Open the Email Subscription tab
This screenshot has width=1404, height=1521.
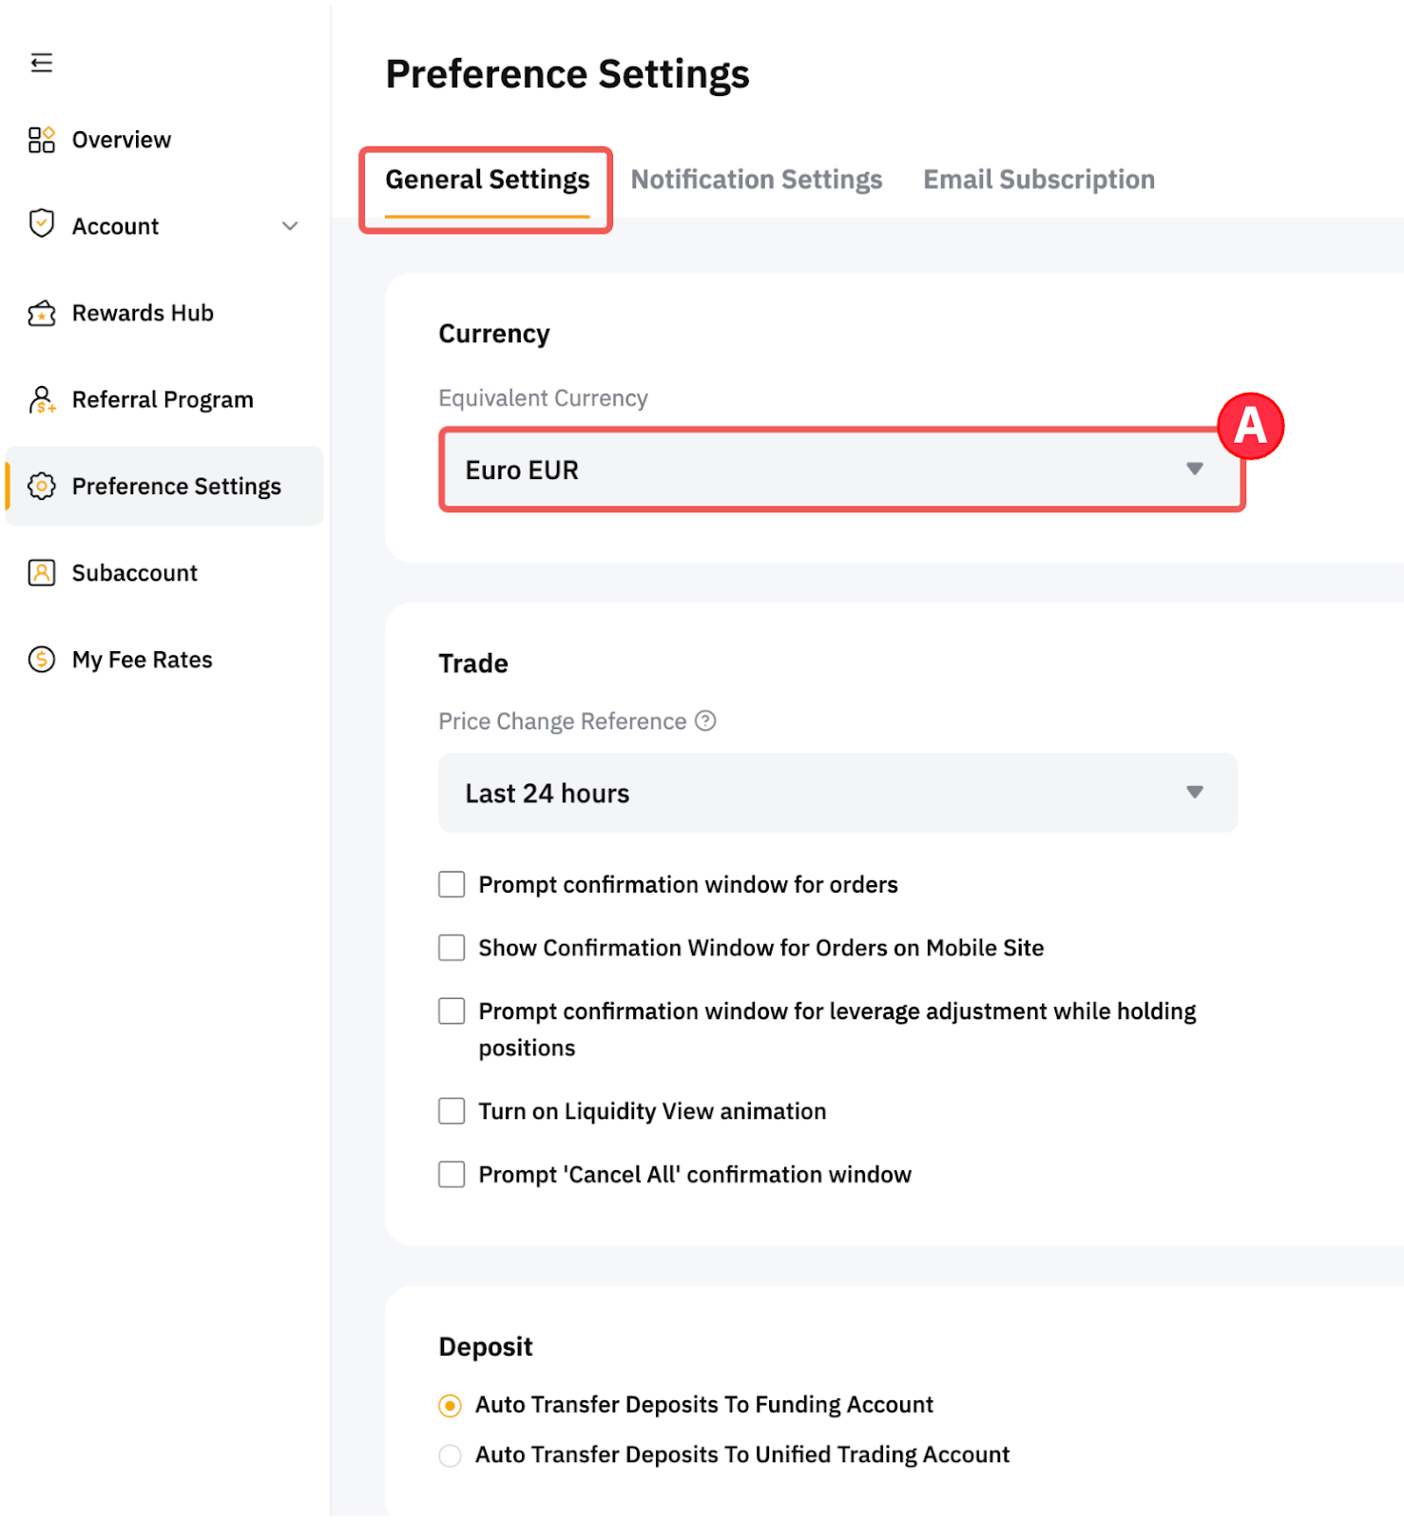click(x=1039, y=180)
